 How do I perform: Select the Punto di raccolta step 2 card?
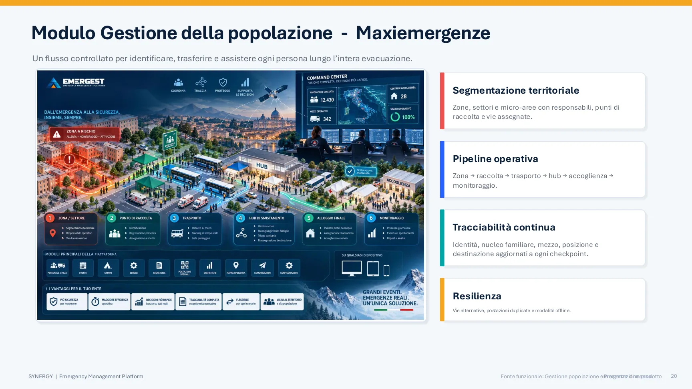133,229
